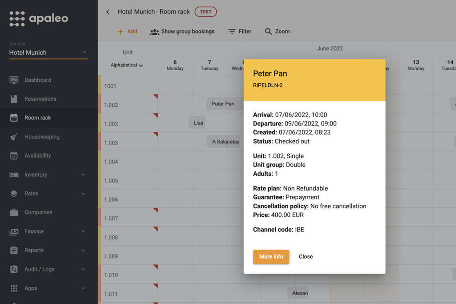Open the Filter options
This screenshot has height=304, width=456.
[x=240, y=32]
